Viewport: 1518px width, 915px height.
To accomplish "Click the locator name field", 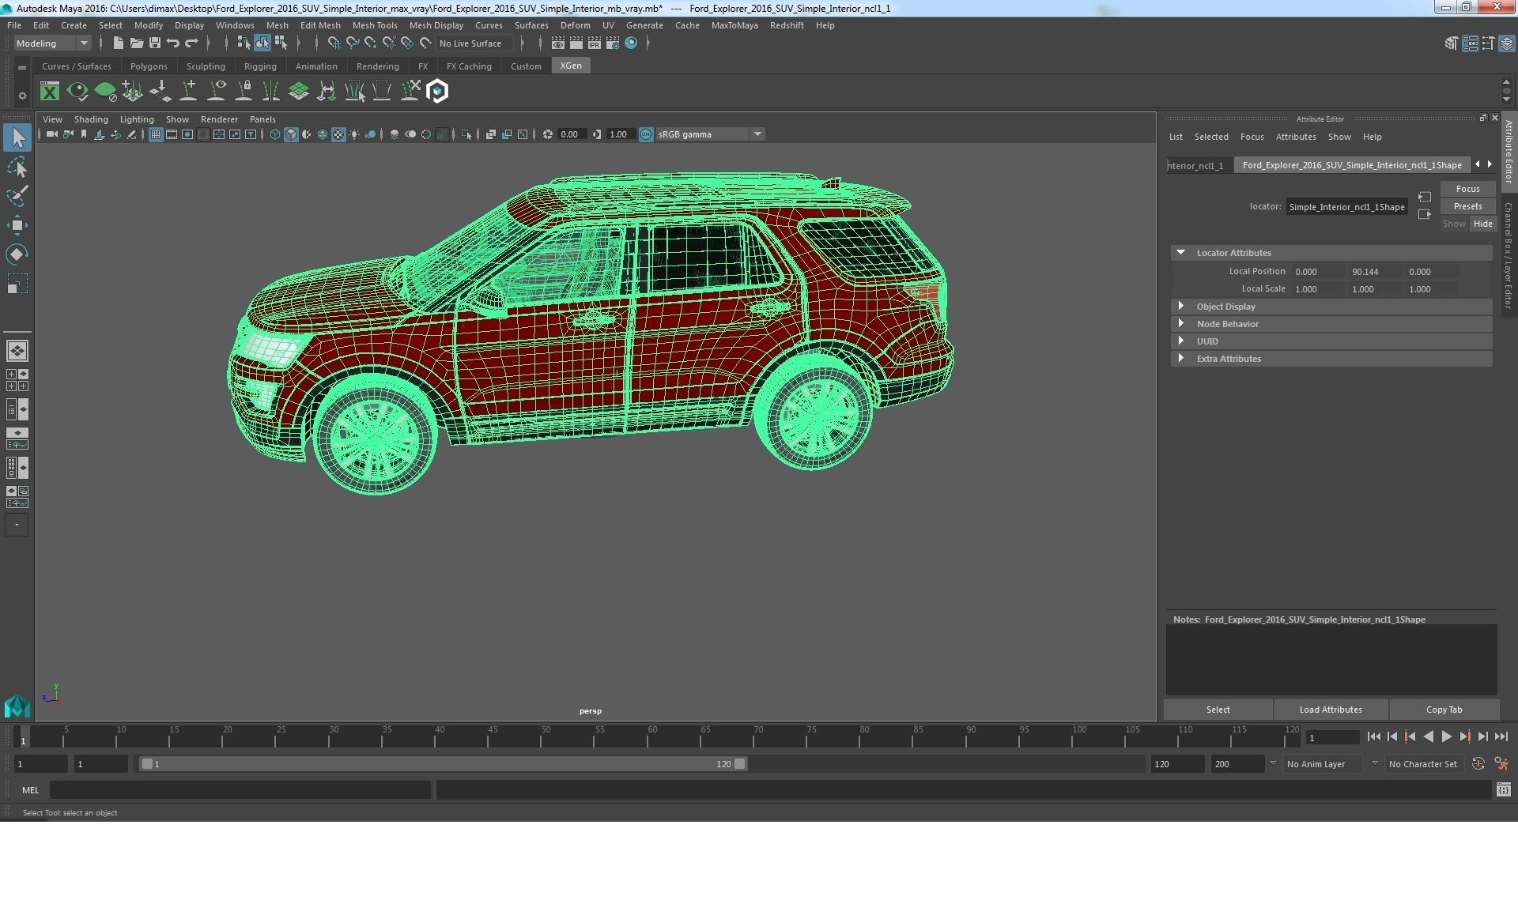I will (x=1346, y=207).
